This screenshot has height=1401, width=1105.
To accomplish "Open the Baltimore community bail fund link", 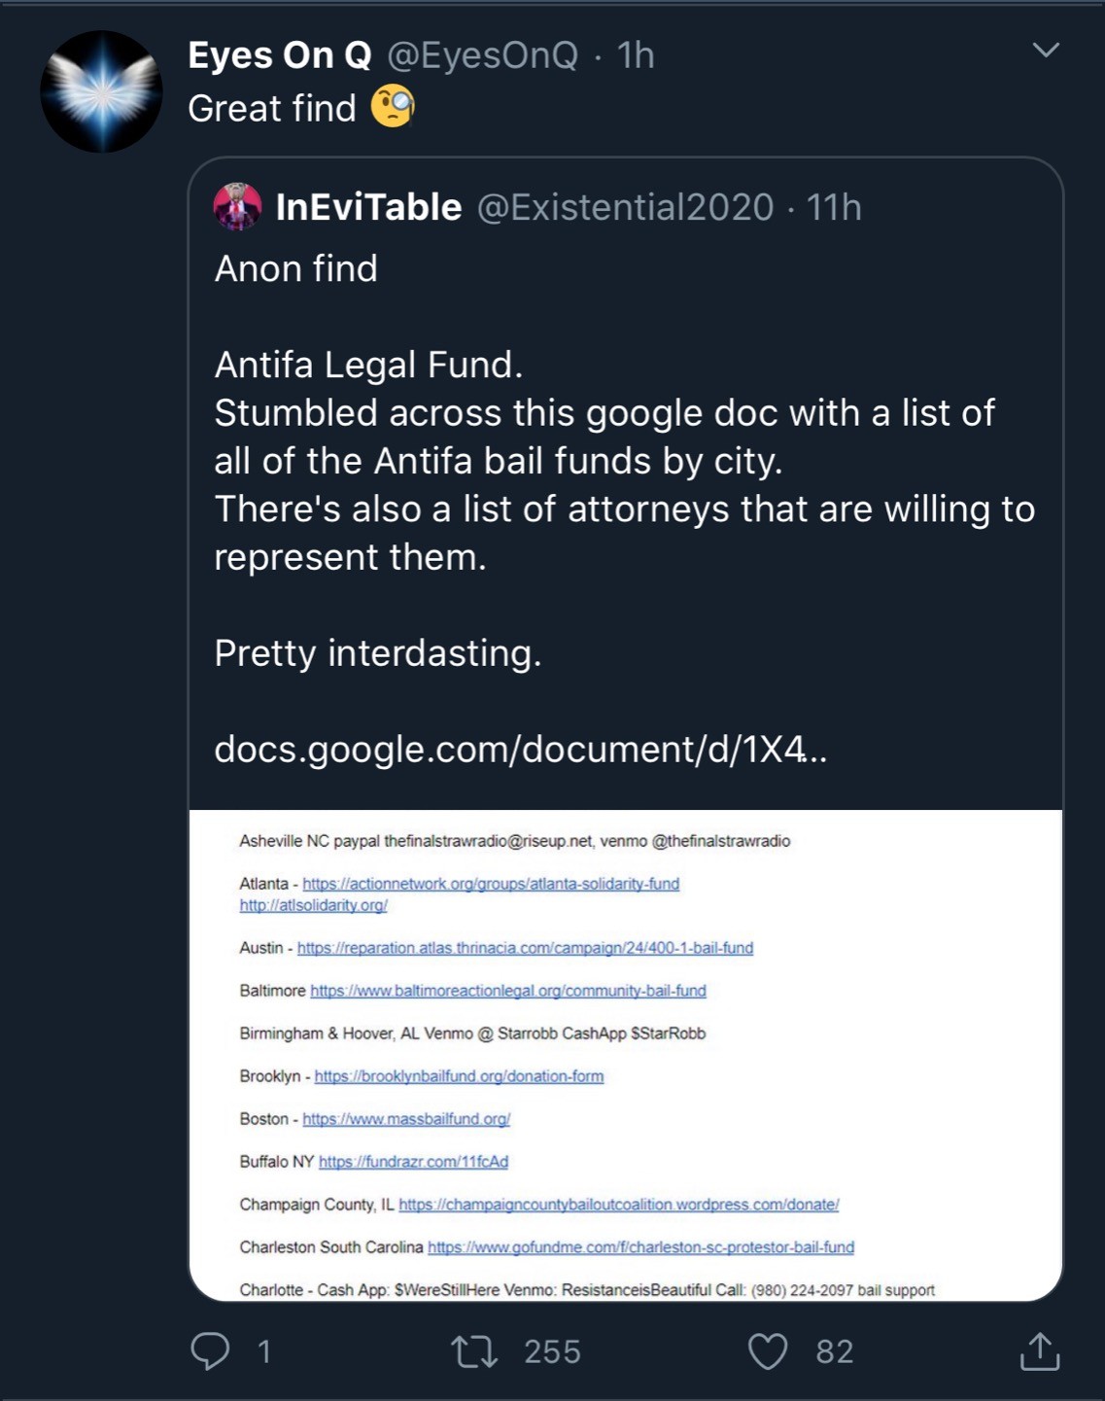I will [x=507, y=991].
